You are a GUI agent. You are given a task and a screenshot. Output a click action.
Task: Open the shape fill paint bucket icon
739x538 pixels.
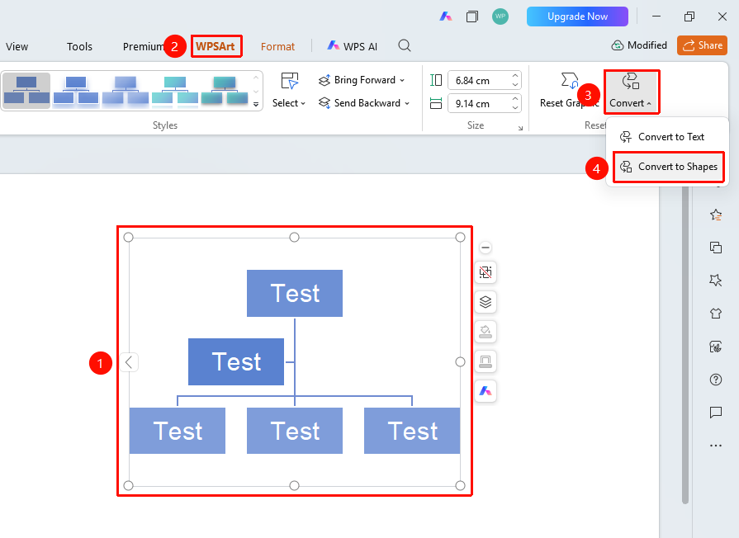[486, 332]
